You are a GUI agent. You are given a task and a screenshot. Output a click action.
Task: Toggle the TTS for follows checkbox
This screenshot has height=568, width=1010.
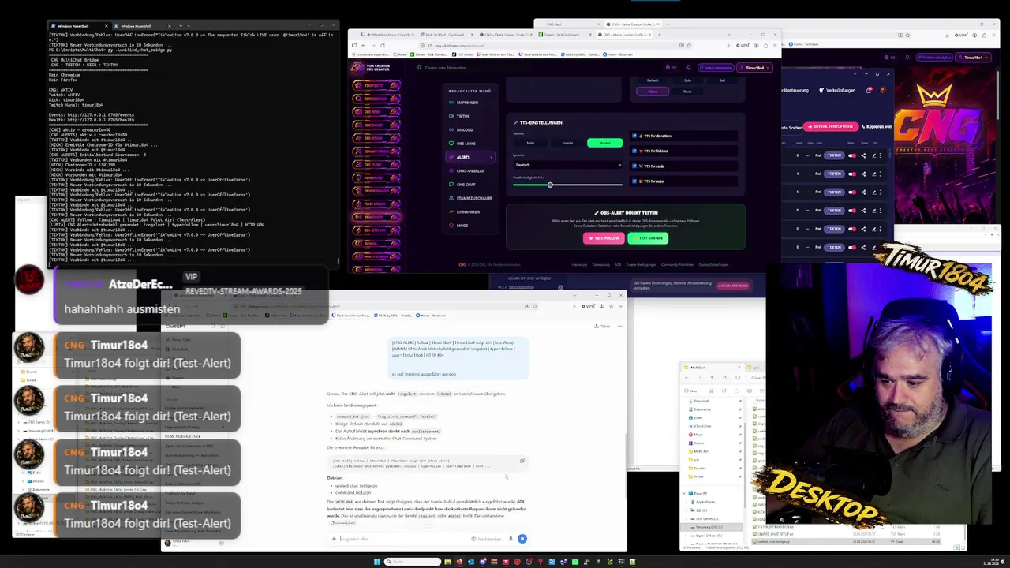pyautogui.click(x=634, y=151)
